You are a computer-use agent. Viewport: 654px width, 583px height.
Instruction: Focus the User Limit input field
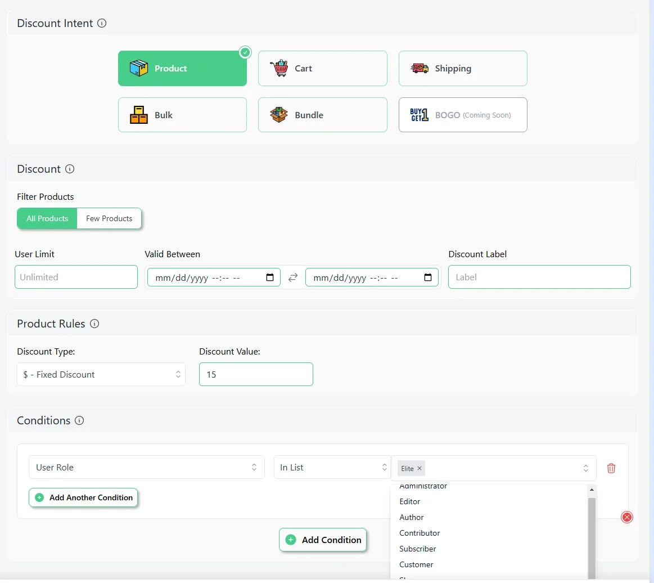[76, 277]
